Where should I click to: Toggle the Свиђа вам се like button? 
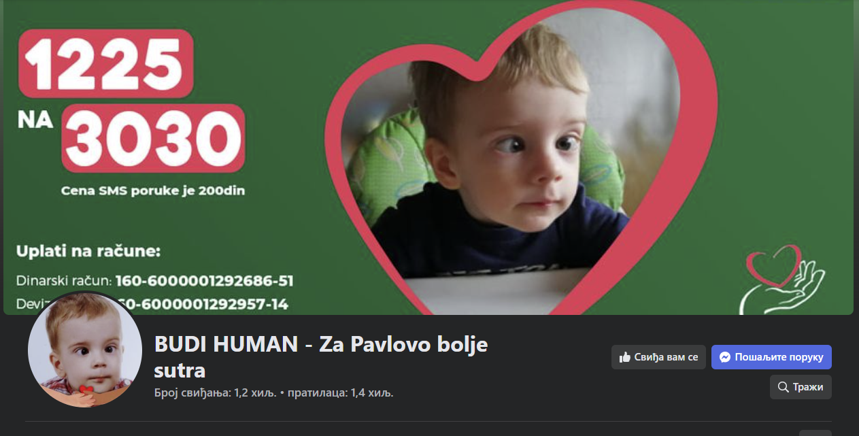(x=658, y=357)
